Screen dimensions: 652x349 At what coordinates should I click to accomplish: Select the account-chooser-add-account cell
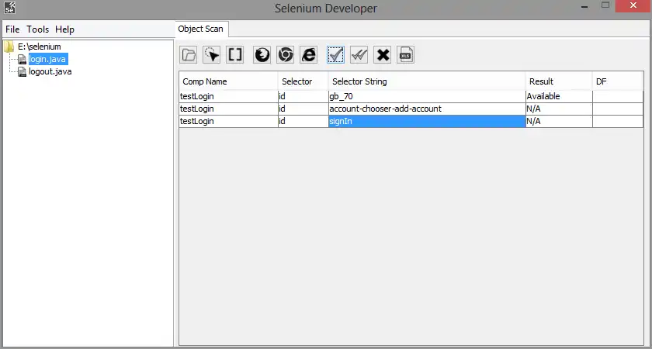[x=427, y=109]
